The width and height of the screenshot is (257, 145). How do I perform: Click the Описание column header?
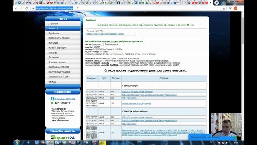pyautogui.click(x=164, y=78)
